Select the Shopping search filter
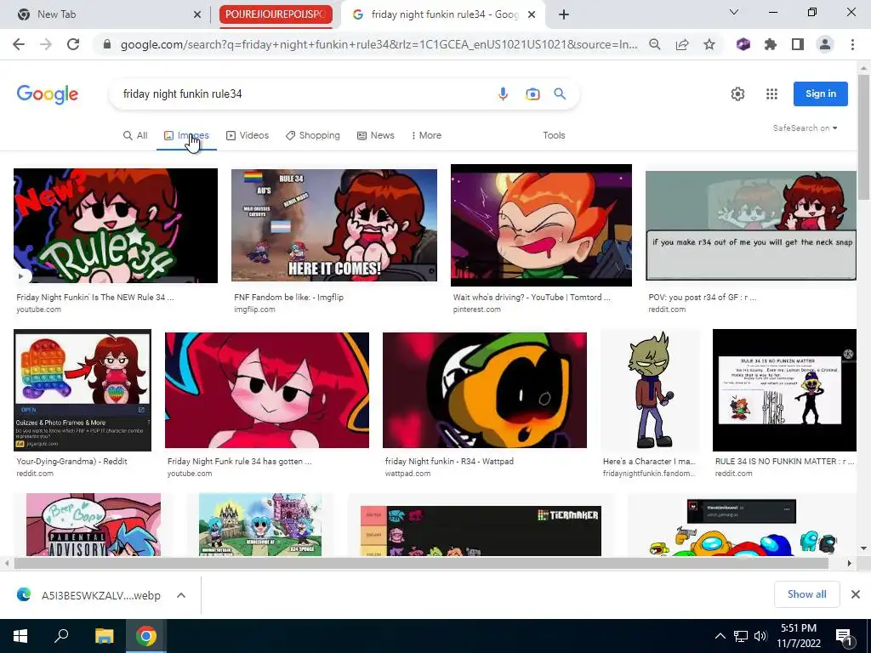Image resolution: width=871 pixels, height=653 pixels. 313,135
